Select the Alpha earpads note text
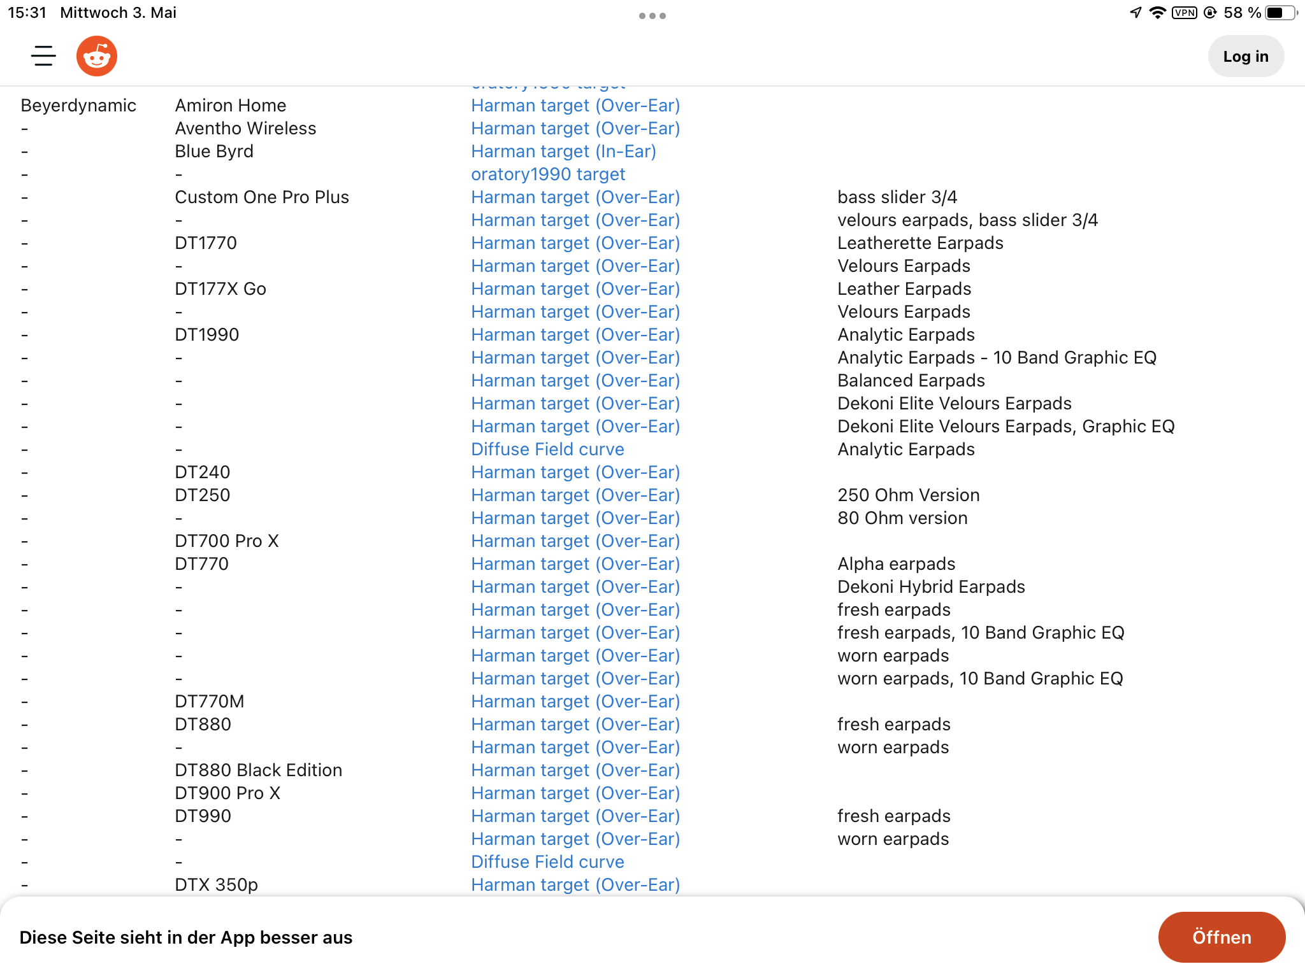Image resolution: width=1305 pixels, height=978 pixels. coord(897,564)
